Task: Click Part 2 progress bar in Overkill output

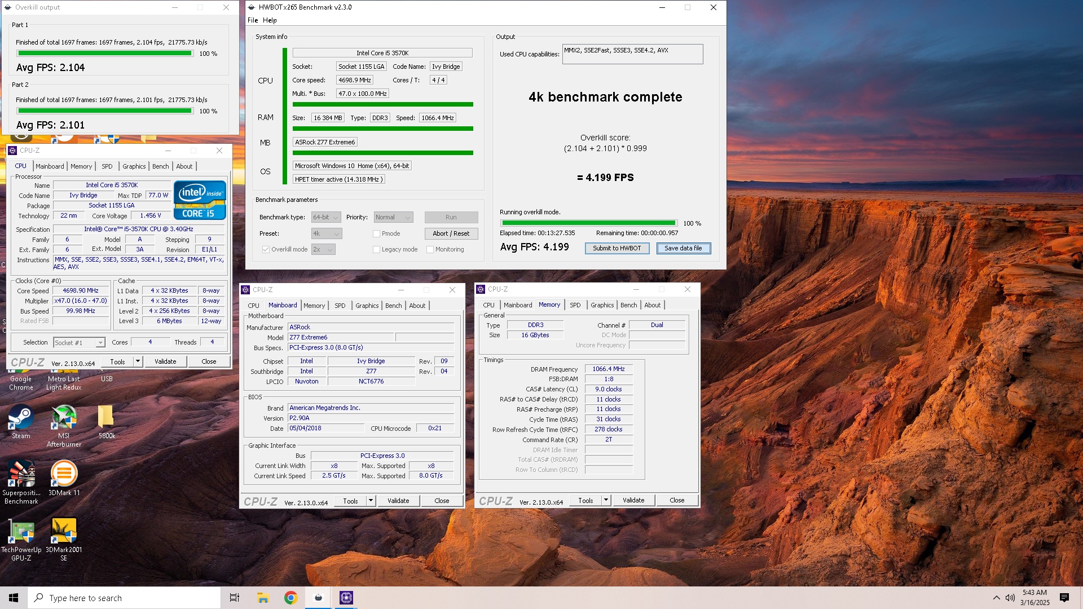Action: pos(105,111)
